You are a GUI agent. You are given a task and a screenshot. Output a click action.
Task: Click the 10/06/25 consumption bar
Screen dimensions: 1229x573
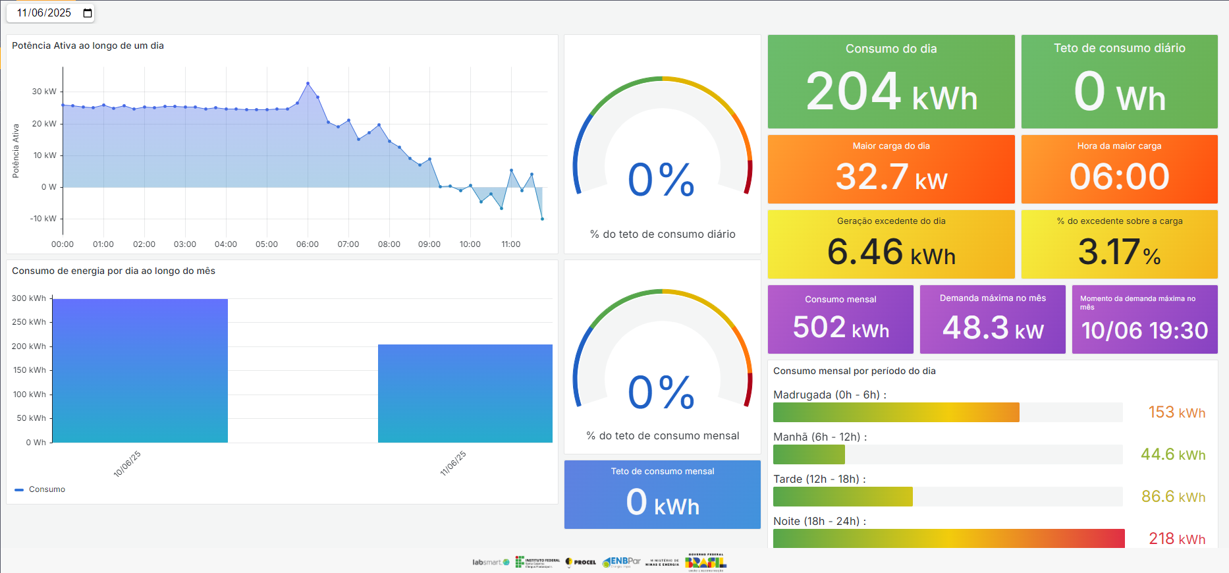coord(140,371)
